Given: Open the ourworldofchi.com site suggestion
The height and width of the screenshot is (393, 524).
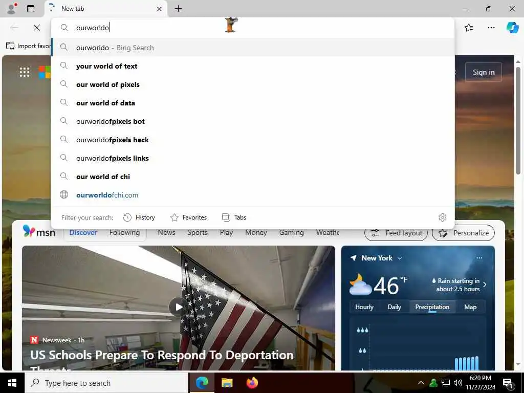Looking at the screenshot, I should (x=253, y=195).
